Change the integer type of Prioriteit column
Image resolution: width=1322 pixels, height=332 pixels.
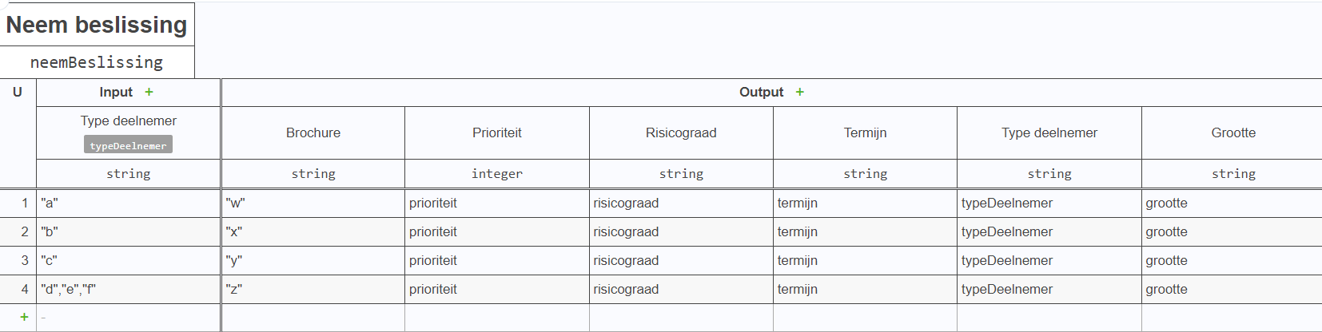coord(497,174)
